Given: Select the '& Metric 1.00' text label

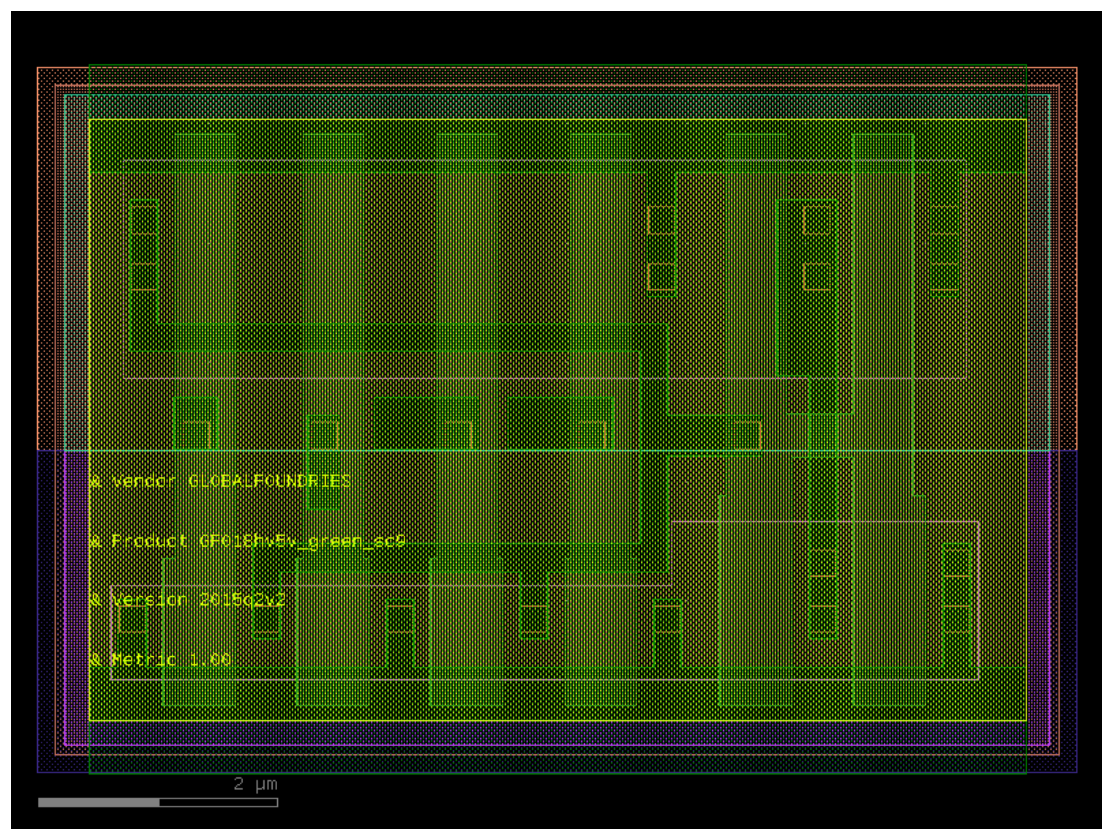Looking at the screenshot, I should [x=160, y=660].
